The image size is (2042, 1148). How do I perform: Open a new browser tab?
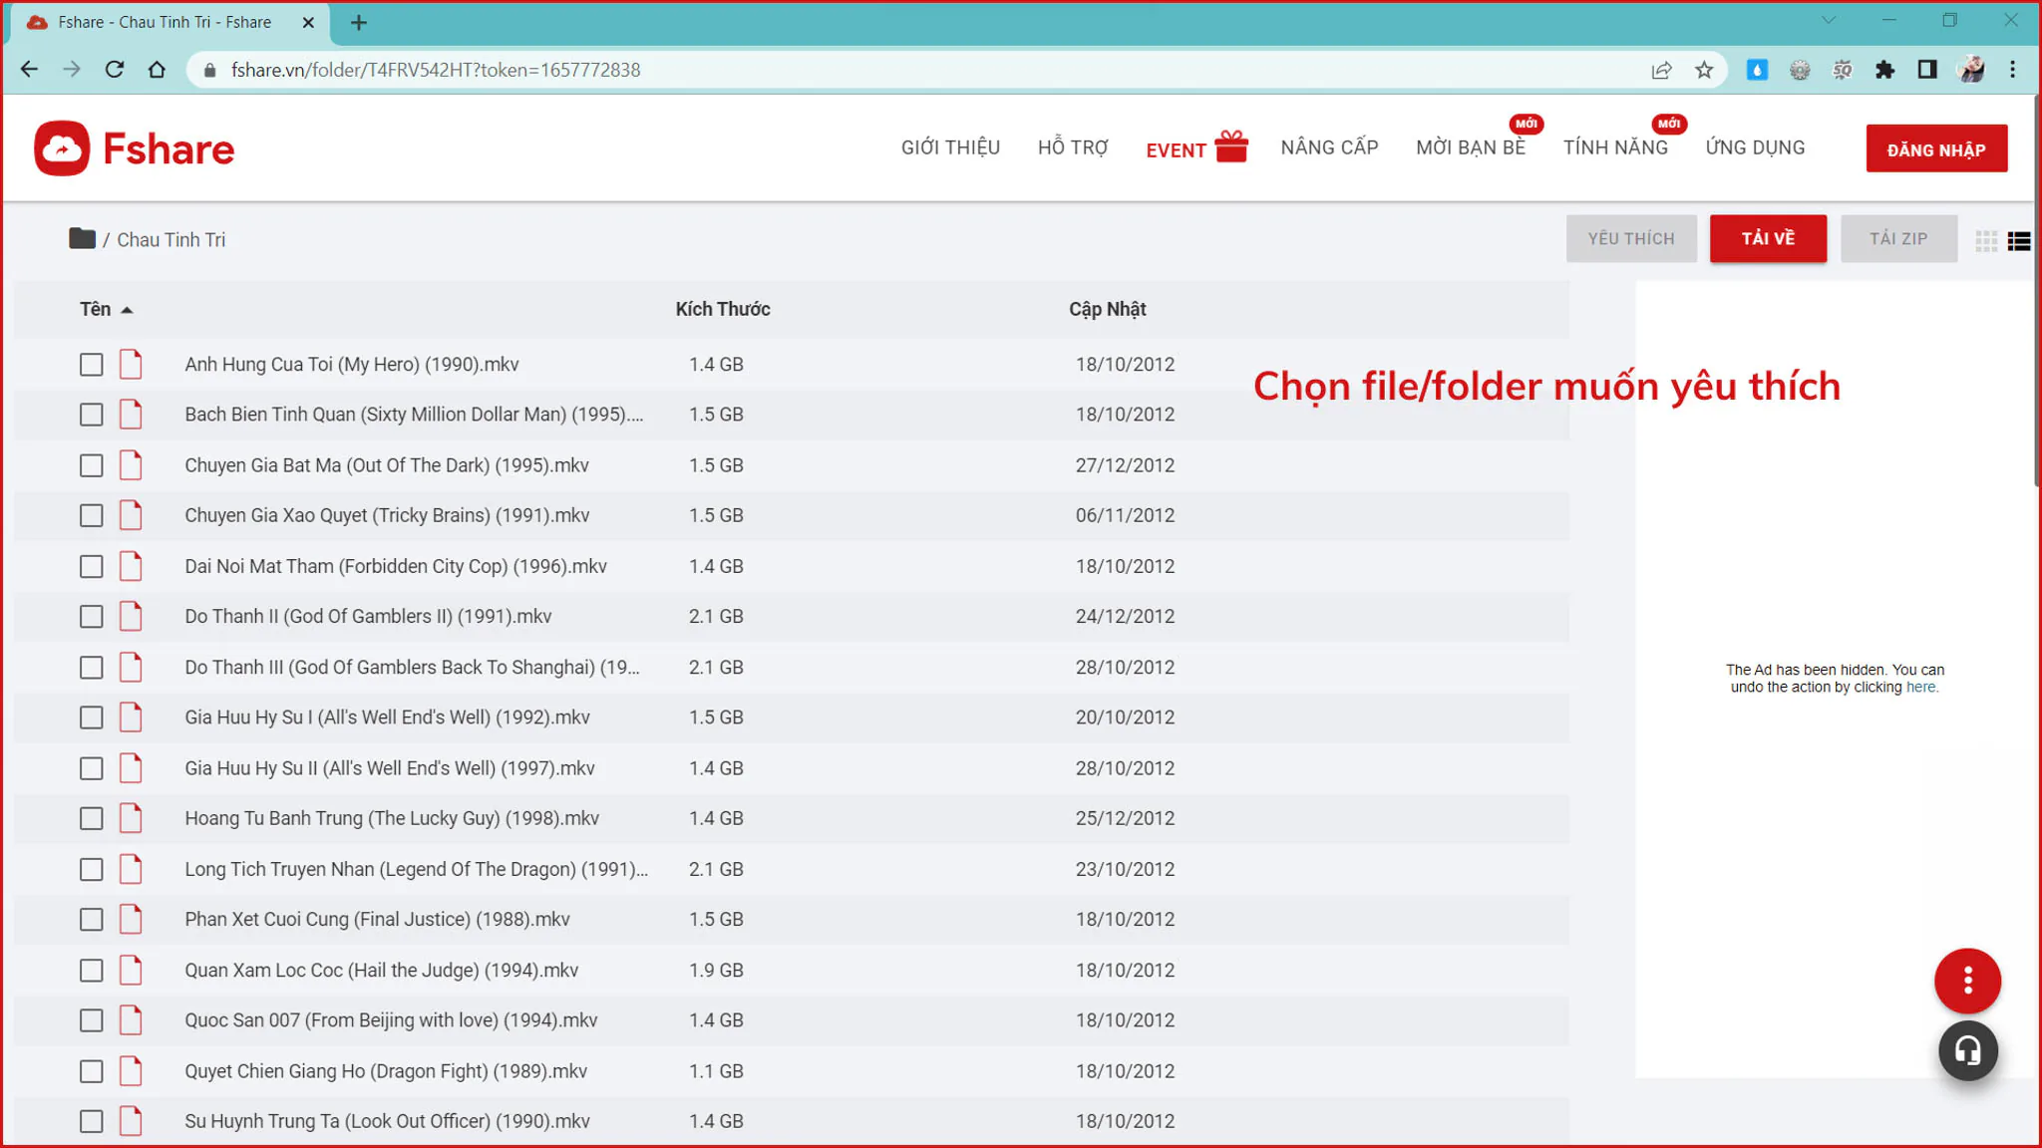click(359, 22)
